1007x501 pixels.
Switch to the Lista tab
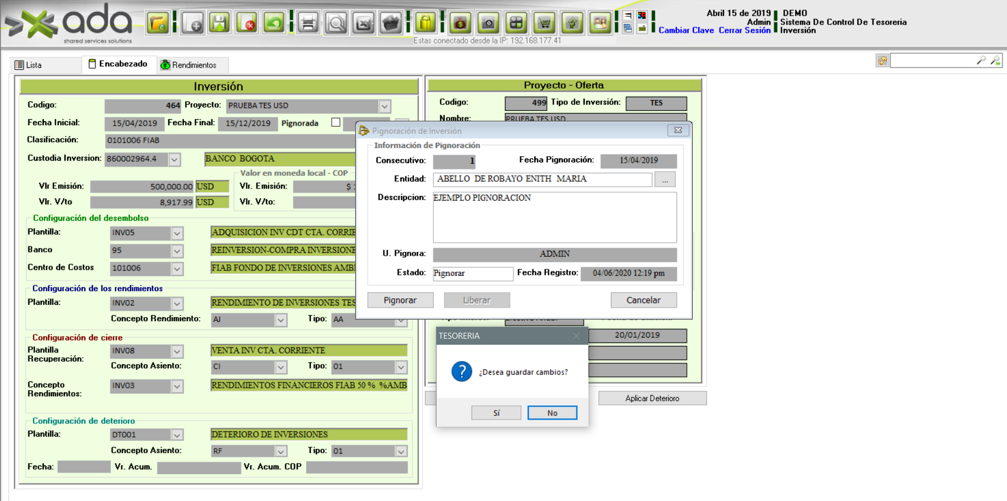28,65
